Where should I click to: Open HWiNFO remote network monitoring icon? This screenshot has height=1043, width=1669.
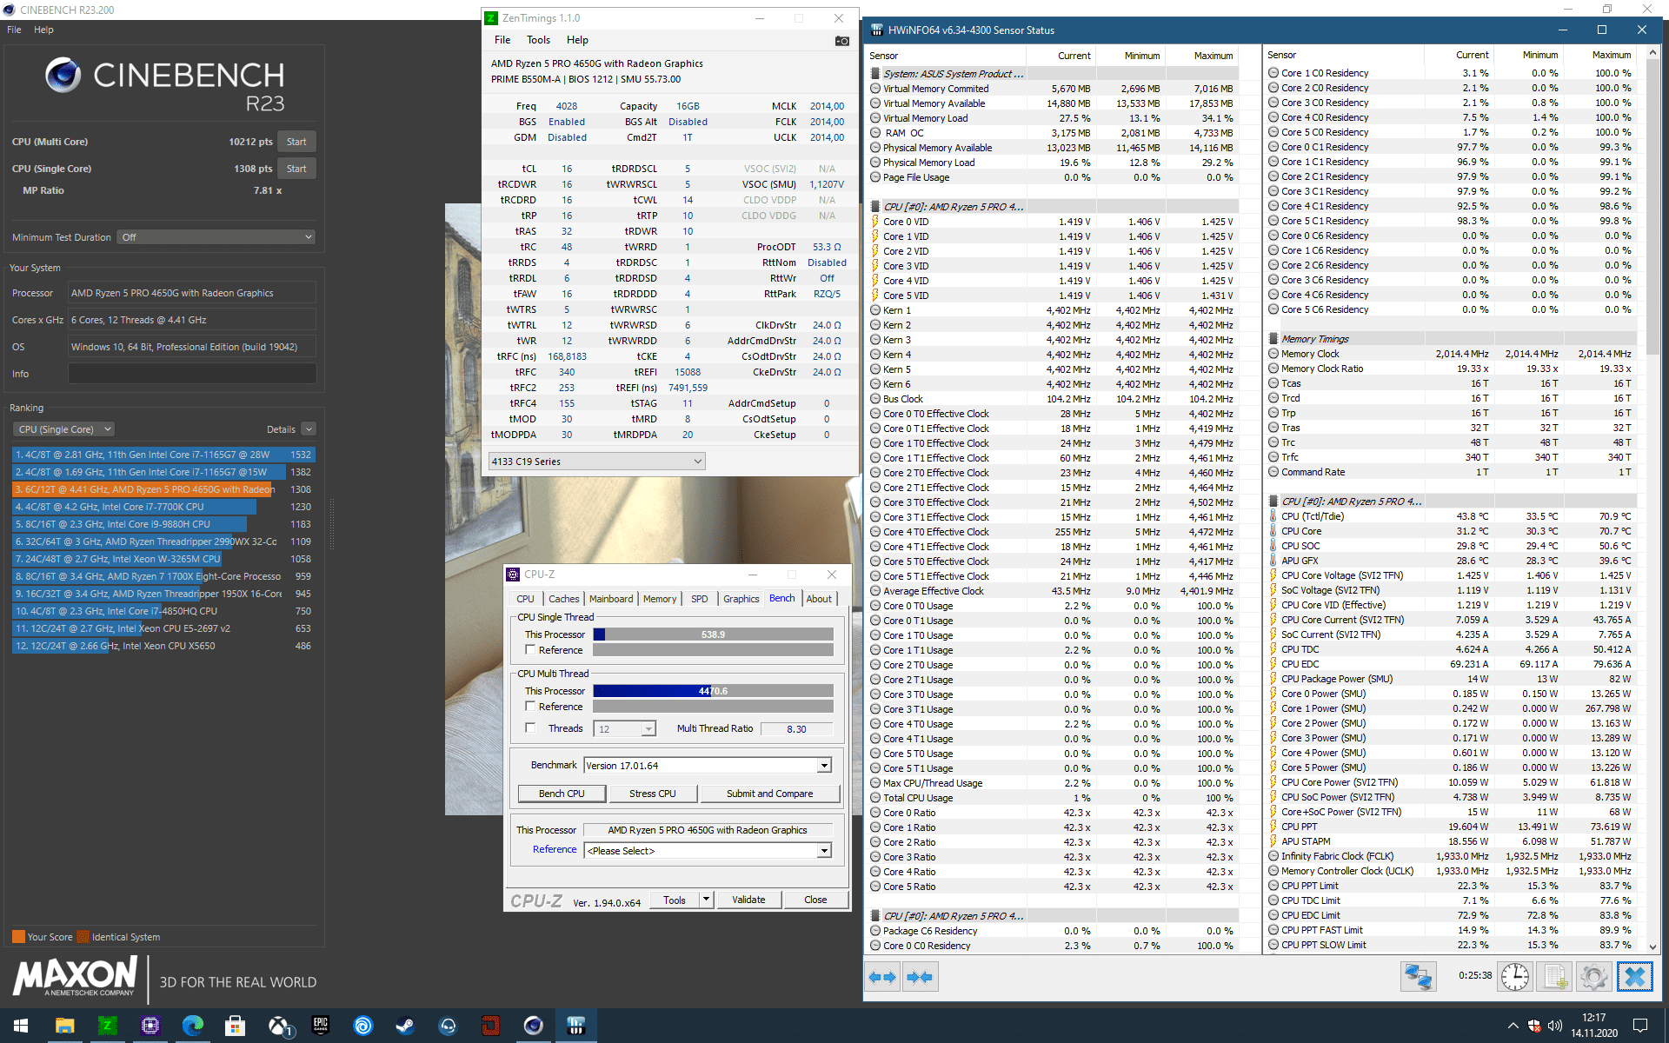[x=1419, y=977]
